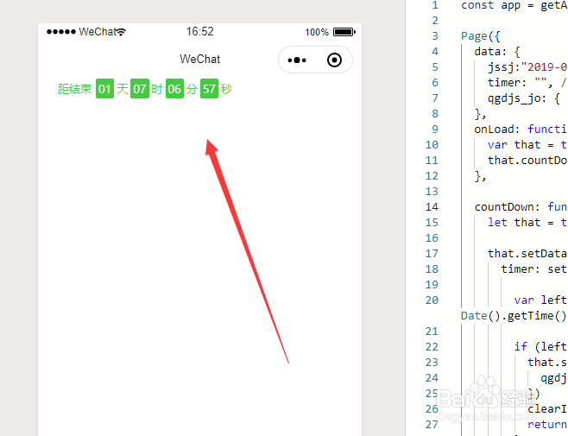Click the battery icon in simulator status bar
The width and height of the screenshot is (568, 436).
[344, 32]
